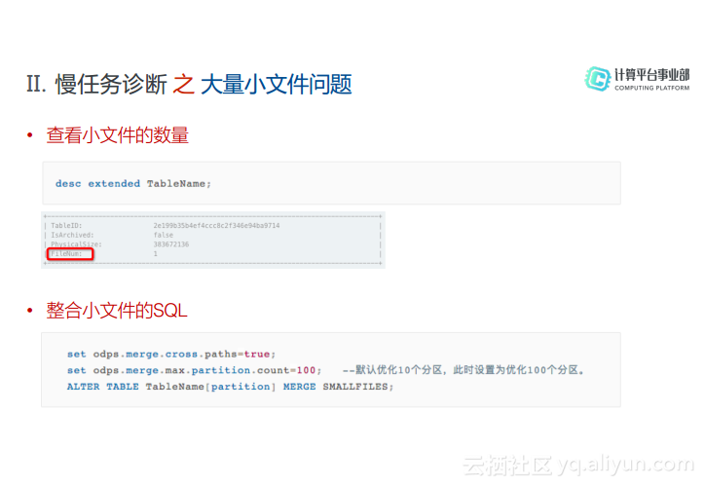
Task: Click the code 'desc extended TableName;'
Action: point(133,183)
